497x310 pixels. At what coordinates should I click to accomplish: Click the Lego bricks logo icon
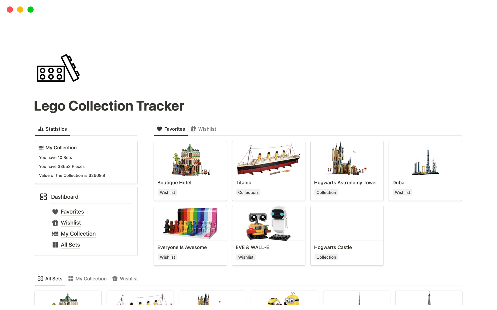58,71
